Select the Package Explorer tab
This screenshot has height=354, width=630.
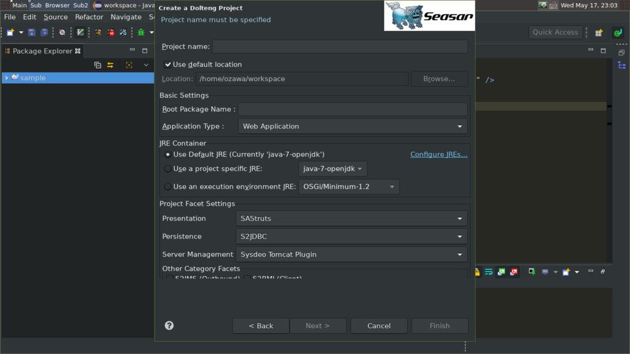tap(42, 51)
